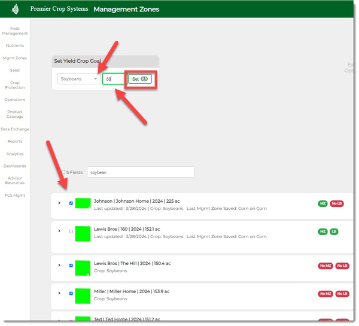Click the green field thumbnail for Johnson Home
The height and width of the screenshot is (326, 359).
(x=83, y=204)
